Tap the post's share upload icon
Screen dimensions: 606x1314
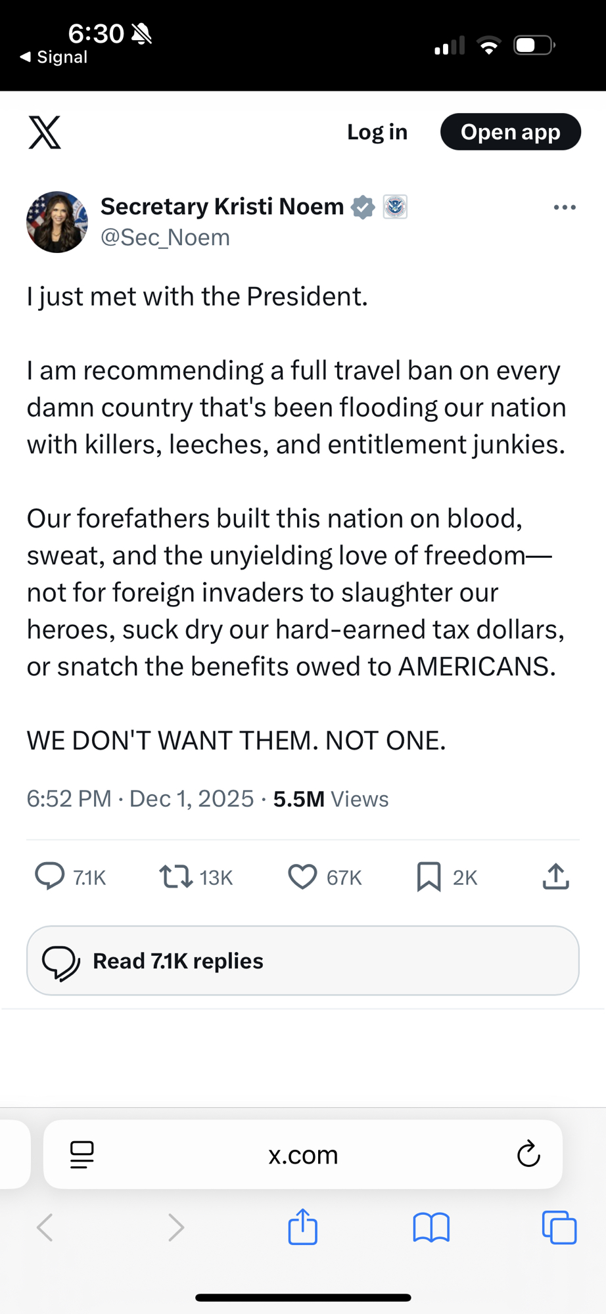tap(555, 876)
